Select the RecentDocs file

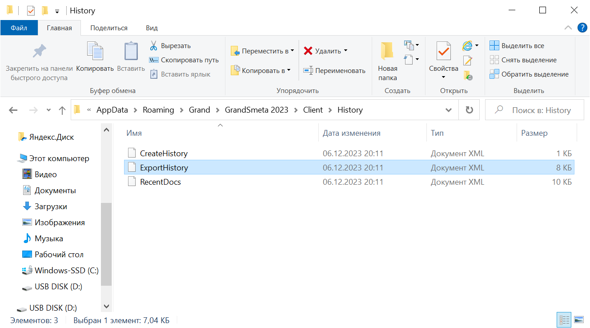[x=349, y=182]
